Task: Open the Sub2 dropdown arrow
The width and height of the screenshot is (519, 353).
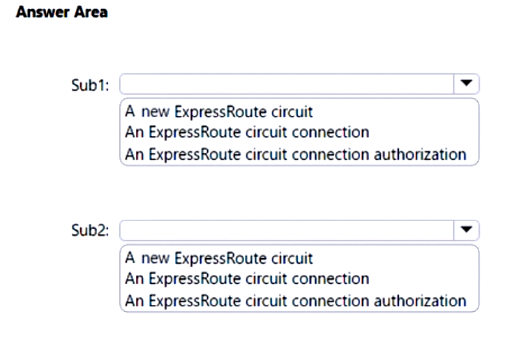Action: pyautogui.click(x=466, y=230)
